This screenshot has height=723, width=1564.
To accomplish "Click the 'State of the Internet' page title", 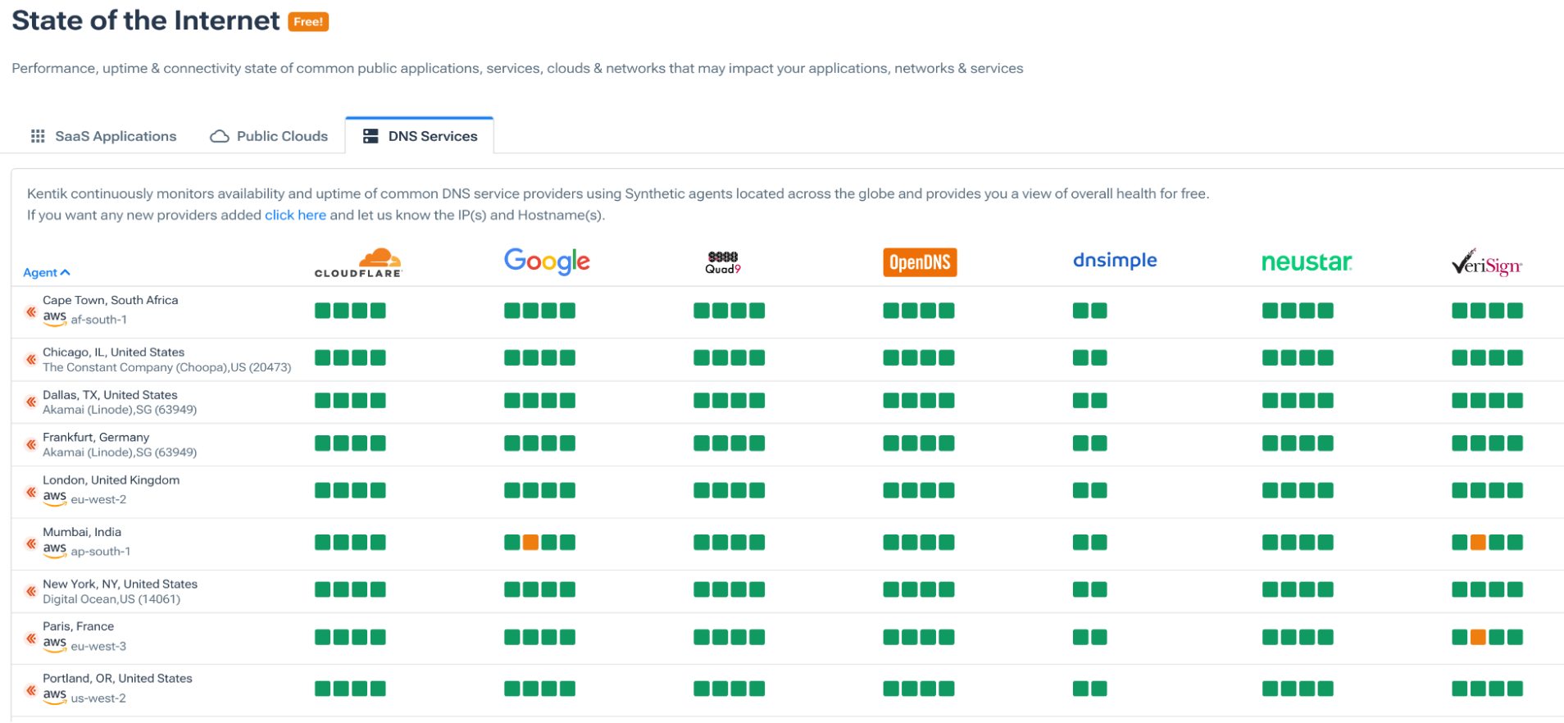I will pyautogui.click(x=146, y=20).
